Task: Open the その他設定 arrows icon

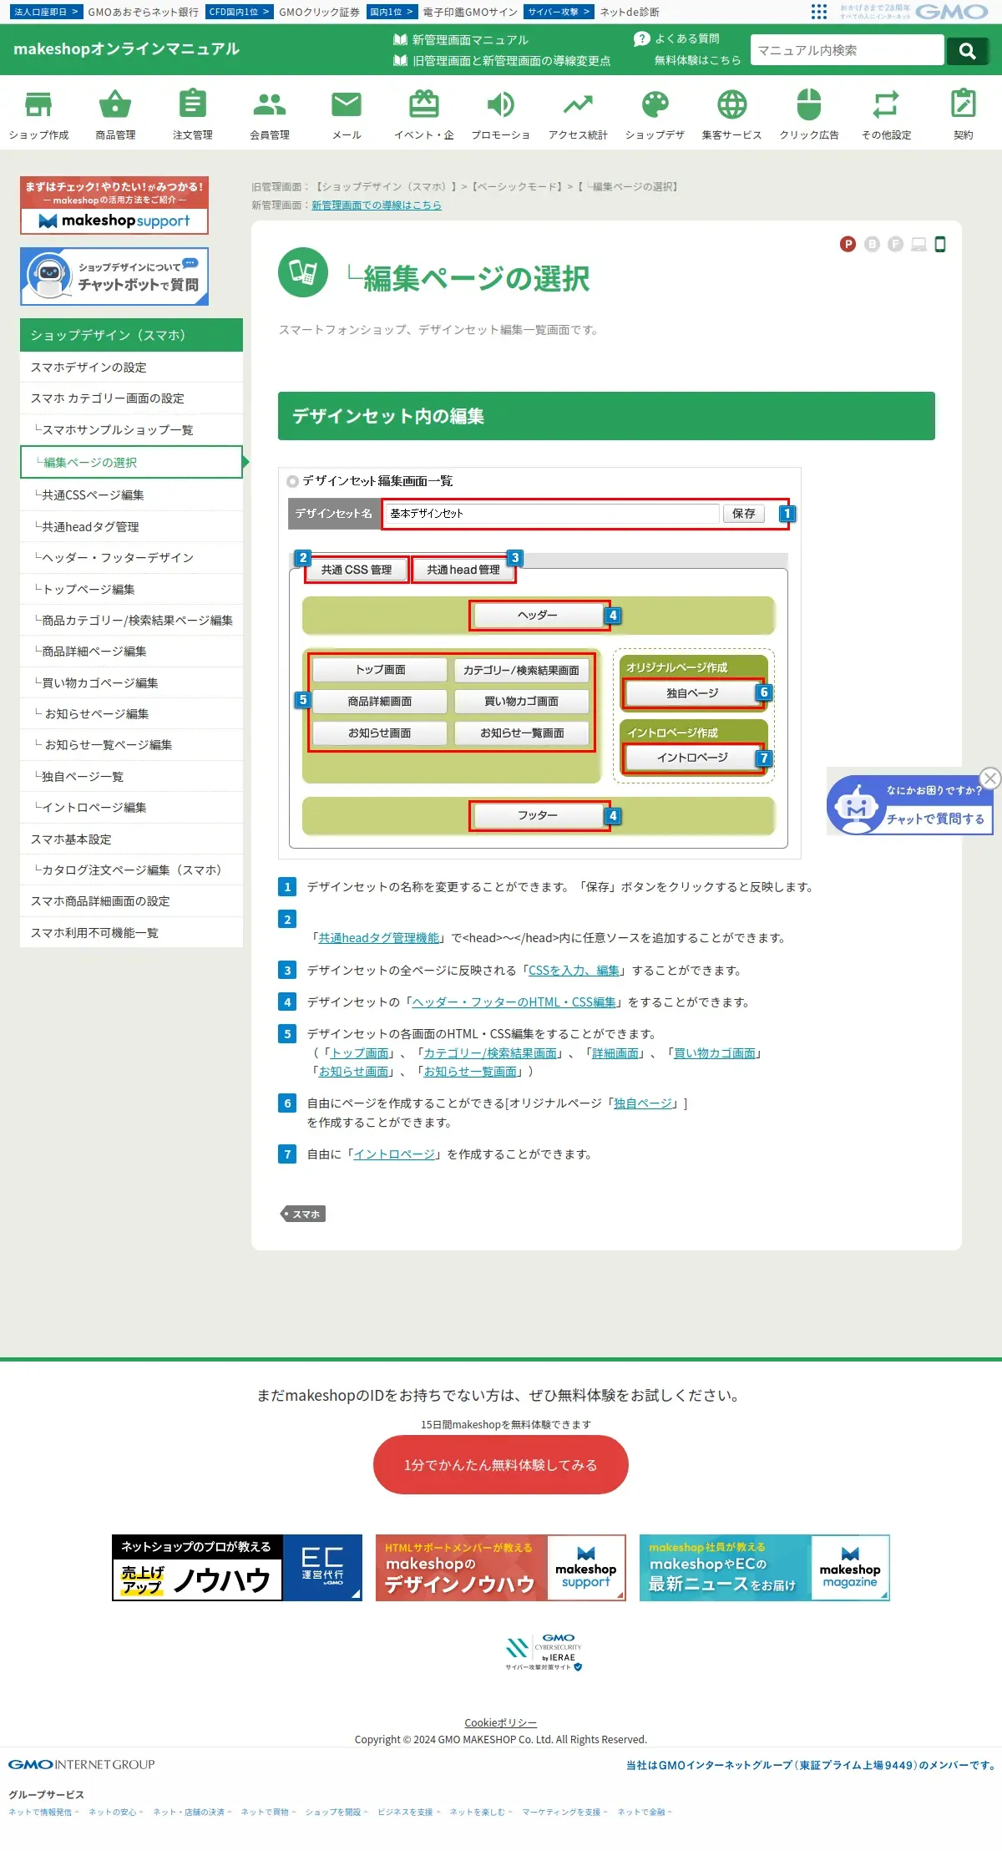Action: click(886, 105)
